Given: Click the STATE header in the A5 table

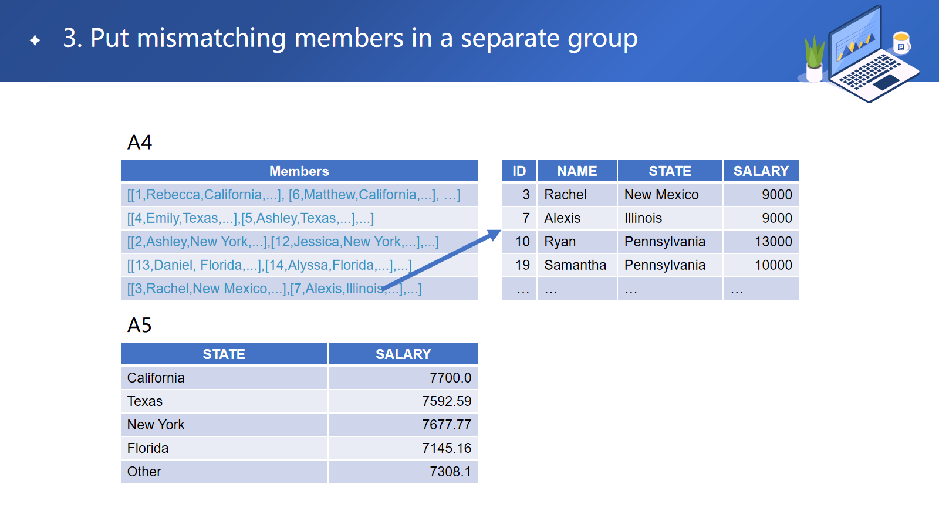Looking at the screenshot, I should click(224, 354).
